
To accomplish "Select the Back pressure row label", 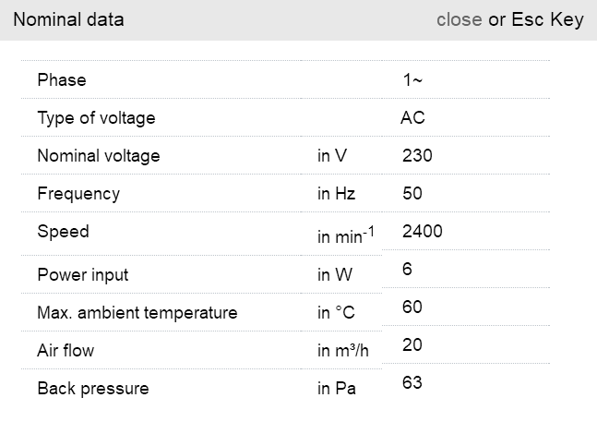I will [93, 389].
